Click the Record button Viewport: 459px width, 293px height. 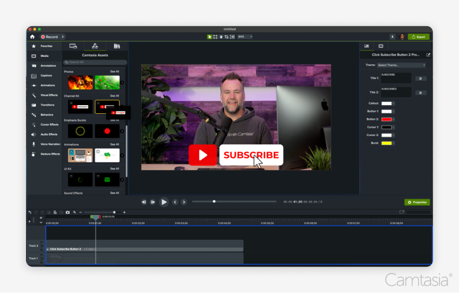click(x=50, y=37)
